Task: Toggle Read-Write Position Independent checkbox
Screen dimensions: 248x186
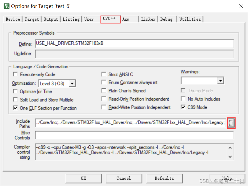Action: pos(104,107)
